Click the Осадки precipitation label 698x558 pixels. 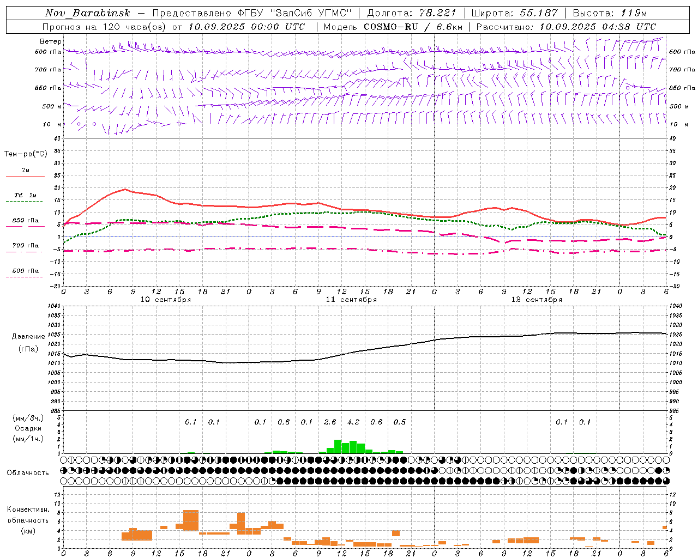click(x=28, y=428)
